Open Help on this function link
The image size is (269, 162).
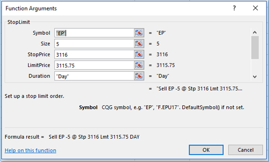(x=31, y=150)
